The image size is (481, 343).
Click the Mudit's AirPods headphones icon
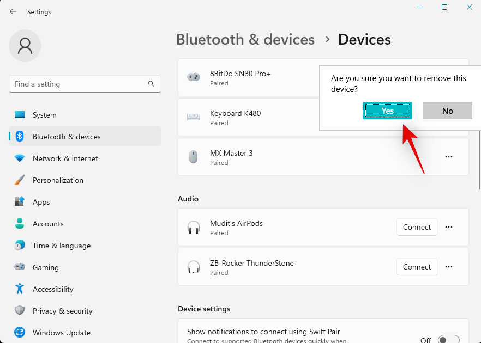click(x=193, y=228)
